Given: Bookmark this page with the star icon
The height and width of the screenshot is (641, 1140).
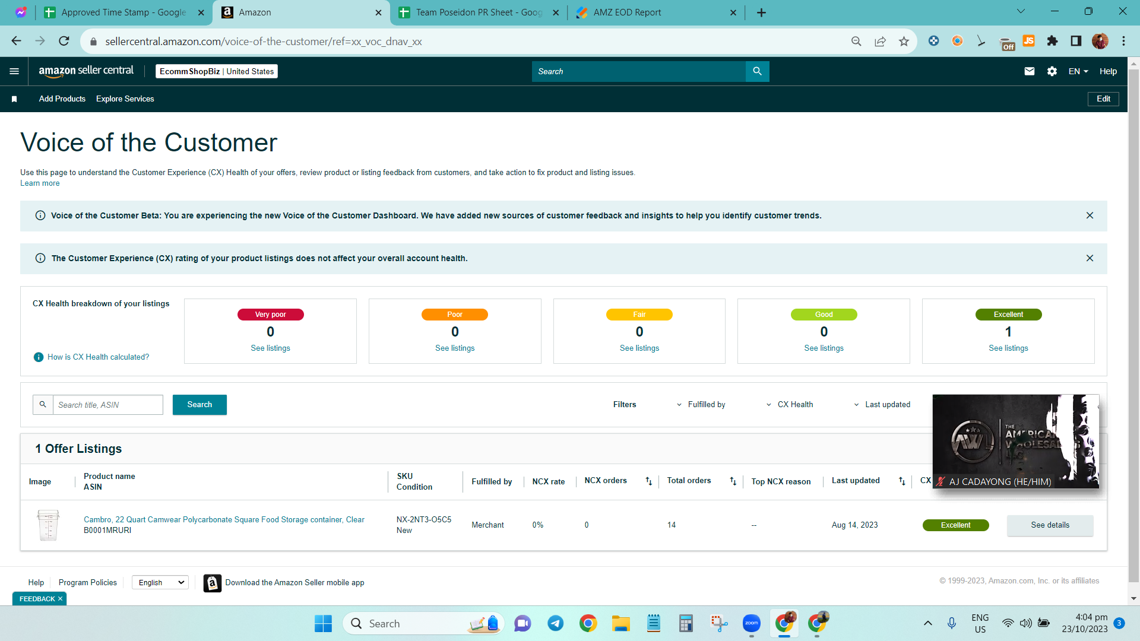Looking at the screenshot, I should click(904, 41).
